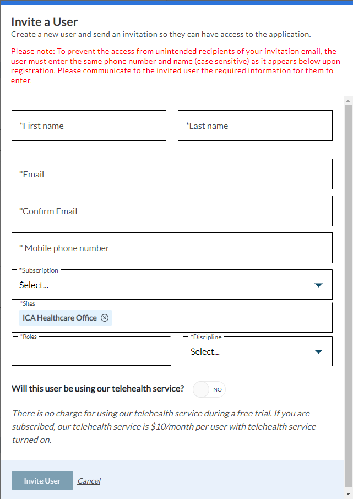Open the Subscription dropdown arrow

318,285
